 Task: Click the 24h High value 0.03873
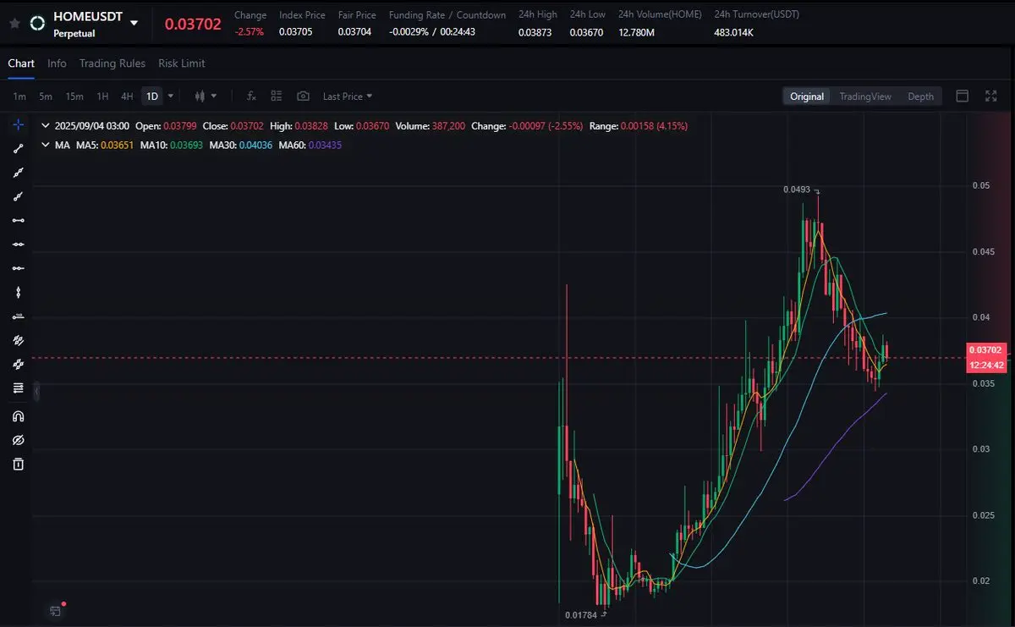535,32
